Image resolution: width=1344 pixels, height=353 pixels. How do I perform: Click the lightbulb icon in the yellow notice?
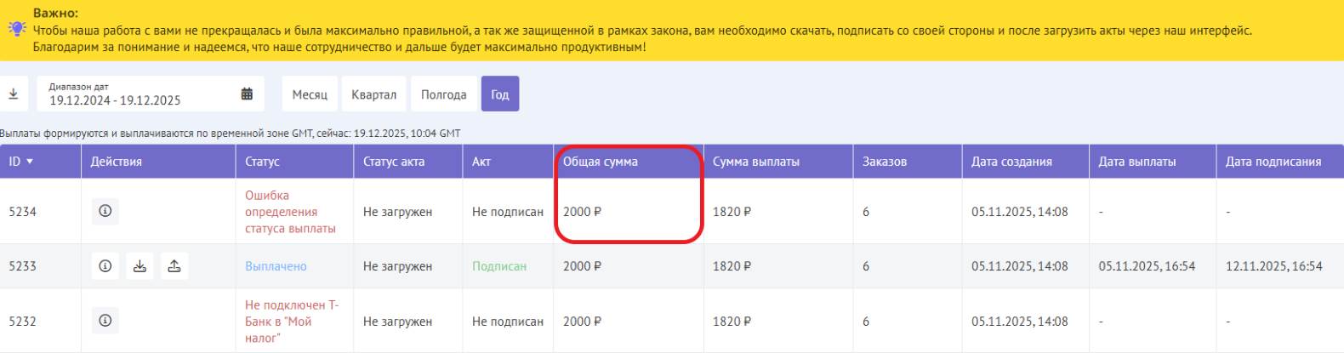coord(17,29)
